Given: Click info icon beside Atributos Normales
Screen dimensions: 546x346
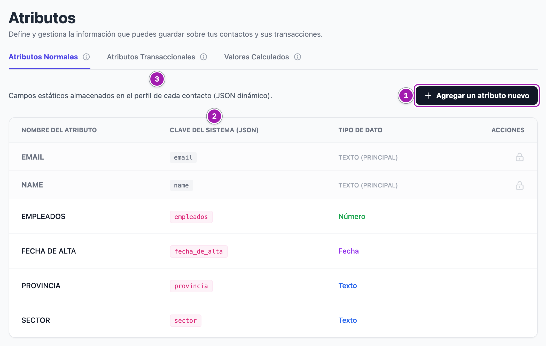Looking at the screenshot, I should (86, 57).
